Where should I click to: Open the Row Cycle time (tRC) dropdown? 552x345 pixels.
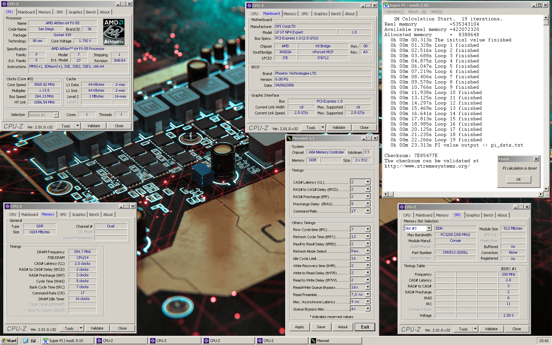[x=368, y=229]
